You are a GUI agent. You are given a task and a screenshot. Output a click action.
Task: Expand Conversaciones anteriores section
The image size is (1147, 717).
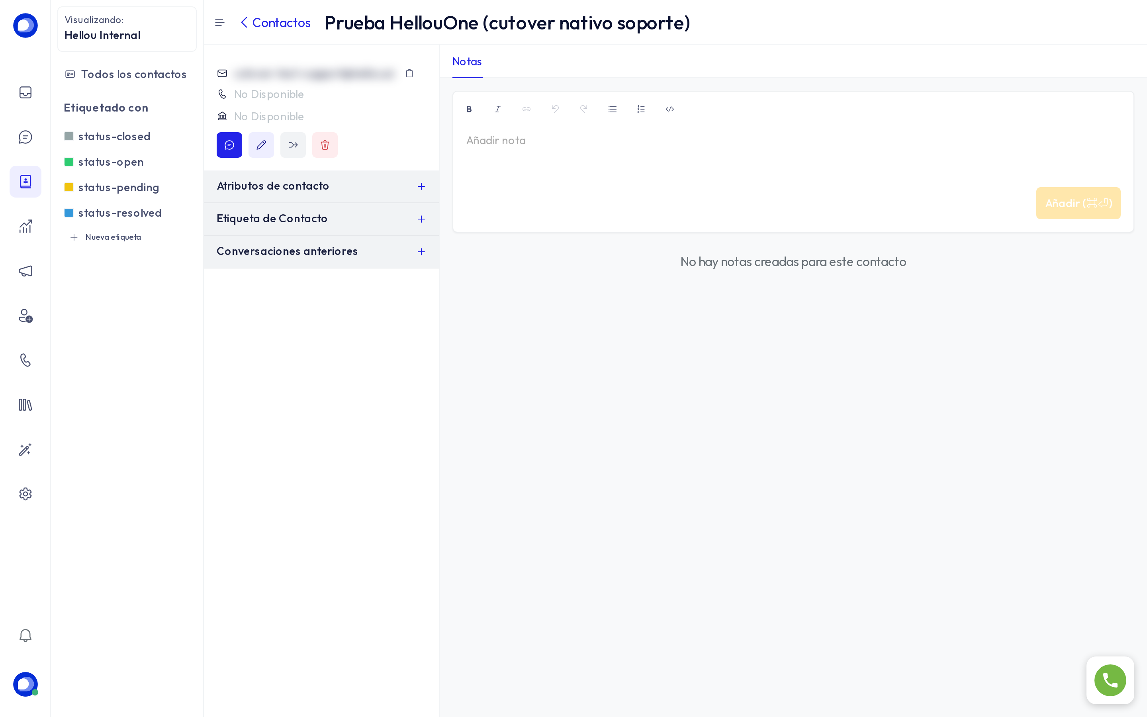point(321,252)
